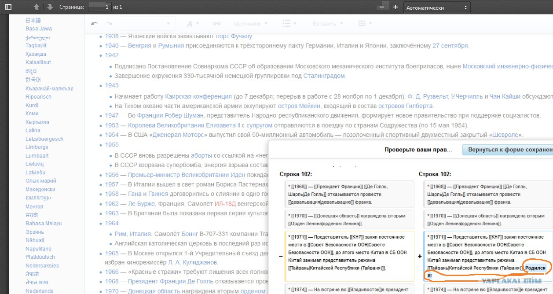Click the year 1964 link
The width and height of the screenshot is (553, 294).
(x=112, y=223)
